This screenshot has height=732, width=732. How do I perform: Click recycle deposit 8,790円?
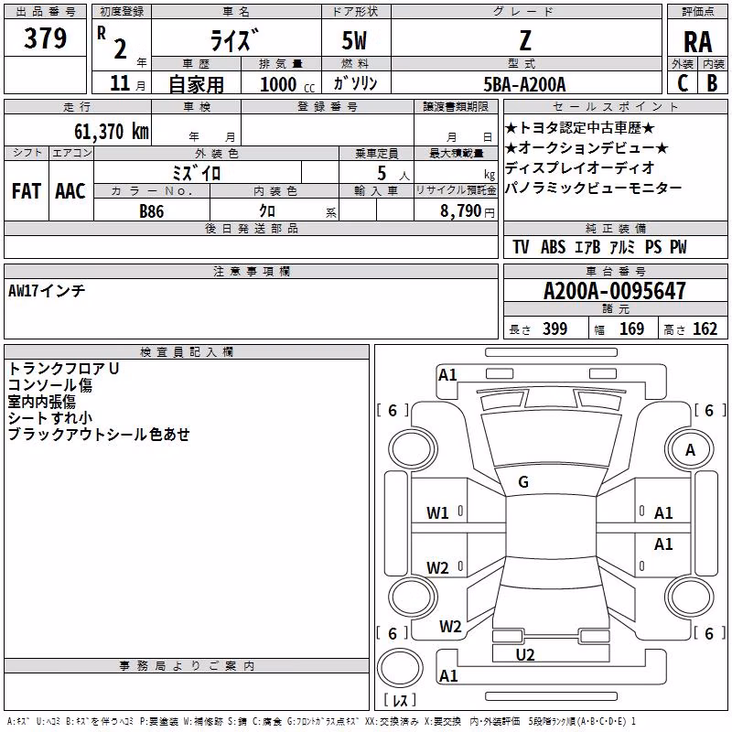point(468,211)
